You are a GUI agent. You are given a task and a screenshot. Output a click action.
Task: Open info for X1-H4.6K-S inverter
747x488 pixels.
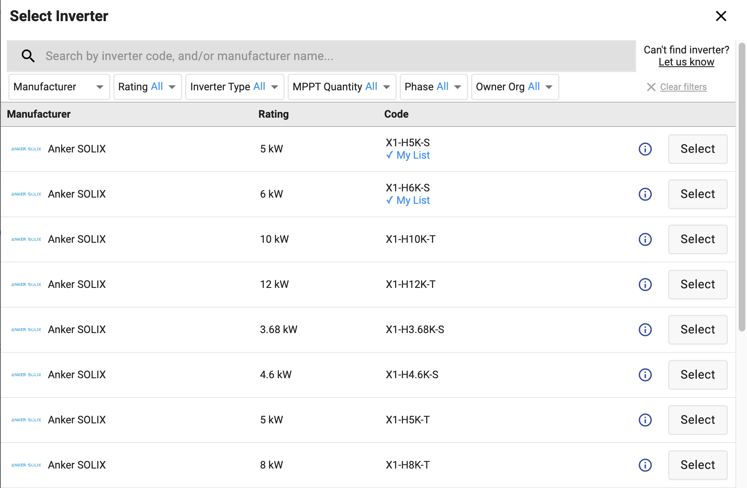(645, 375)
